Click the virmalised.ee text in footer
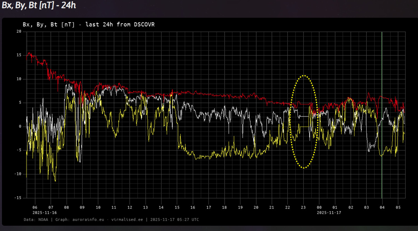 (x=127, y=220)
